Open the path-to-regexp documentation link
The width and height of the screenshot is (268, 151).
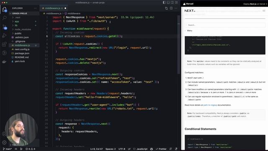(x=210, y=105)
